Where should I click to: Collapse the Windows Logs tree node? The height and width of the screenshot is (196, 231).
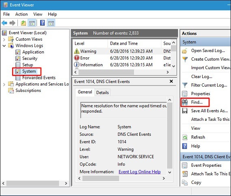pyautogui.click(x=4, y=46)
